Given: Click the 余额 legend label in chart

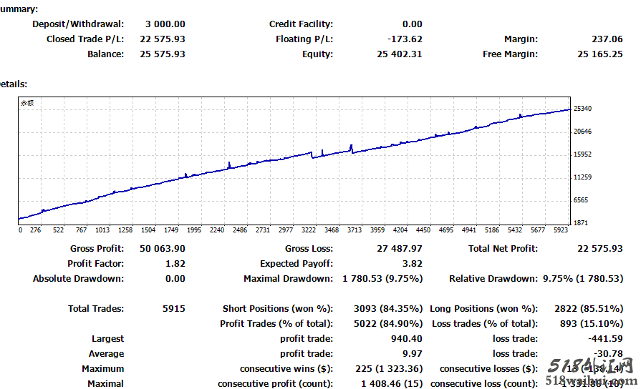Looking at the screenshot, I should [x=26, y=104].
